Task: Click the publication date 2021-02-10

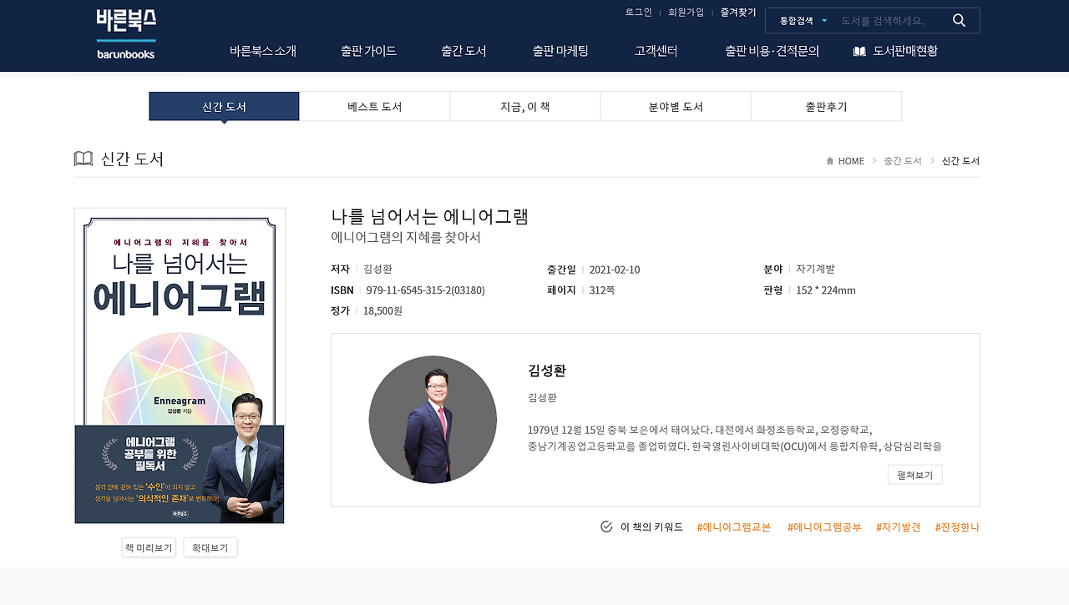Action: (x=615, y=270)
